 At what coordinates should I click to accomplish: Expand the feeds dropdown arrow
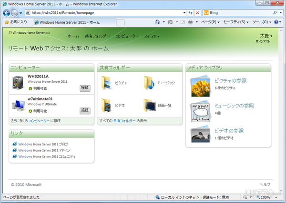tap(177, 22)
